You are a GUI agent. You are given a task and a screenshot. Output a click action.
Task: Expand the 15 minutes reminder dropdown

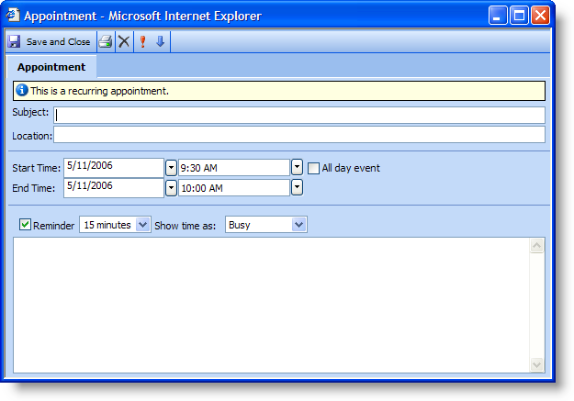[142, 224]
